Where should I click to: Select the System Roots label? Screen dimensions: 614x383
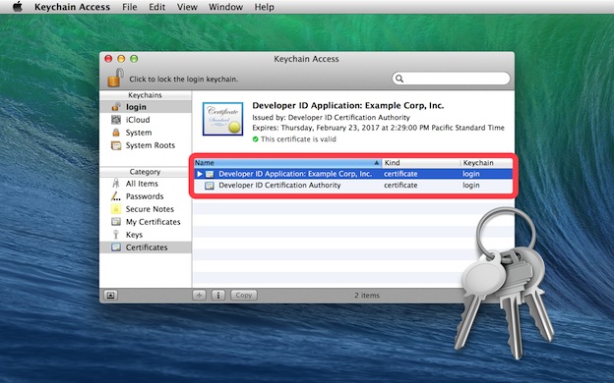[150, 145]
